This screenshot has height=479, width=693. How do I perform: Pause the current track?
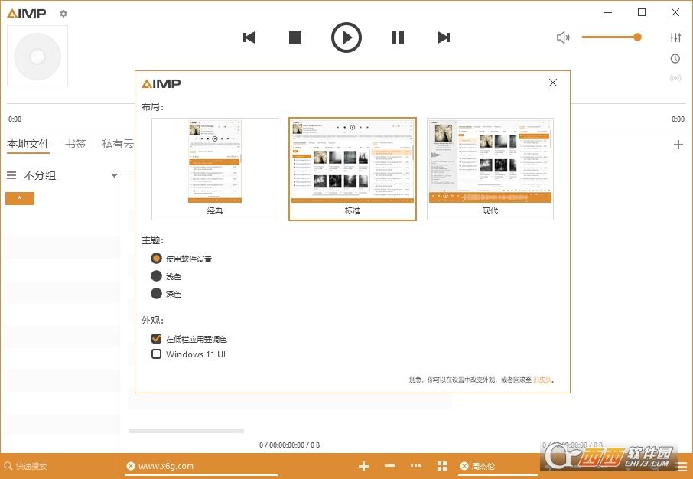398,37
